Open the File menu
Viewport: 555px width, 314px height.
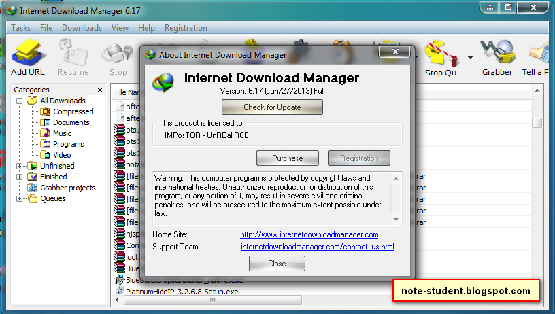[46, 28]
